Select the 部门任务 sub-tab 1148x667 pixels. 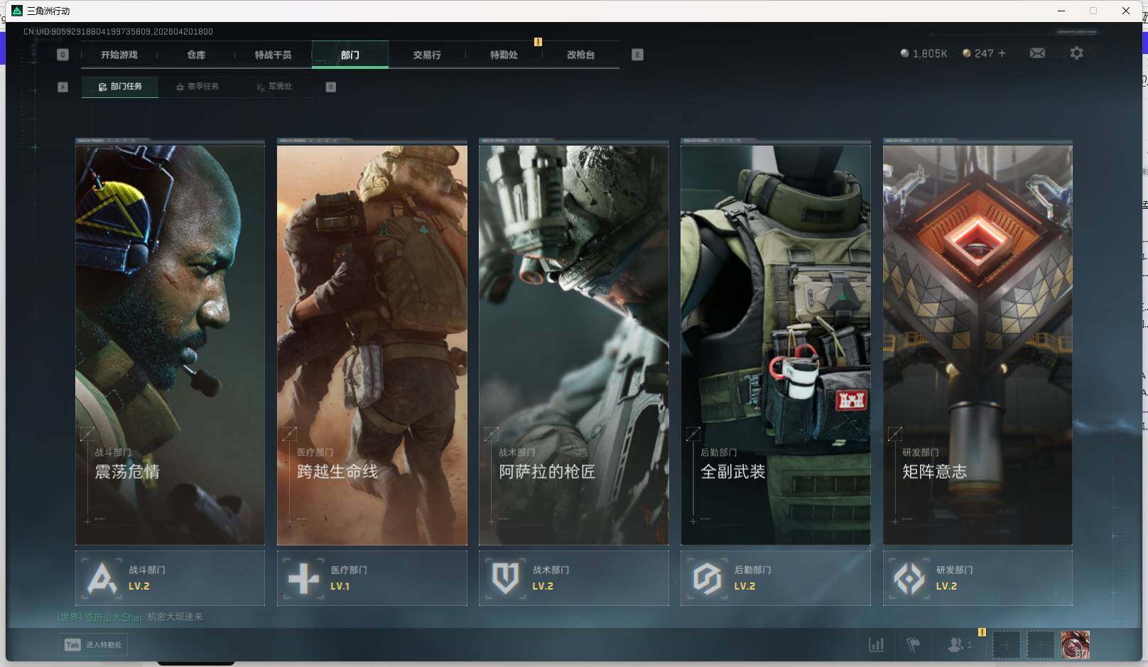[120, 87]
